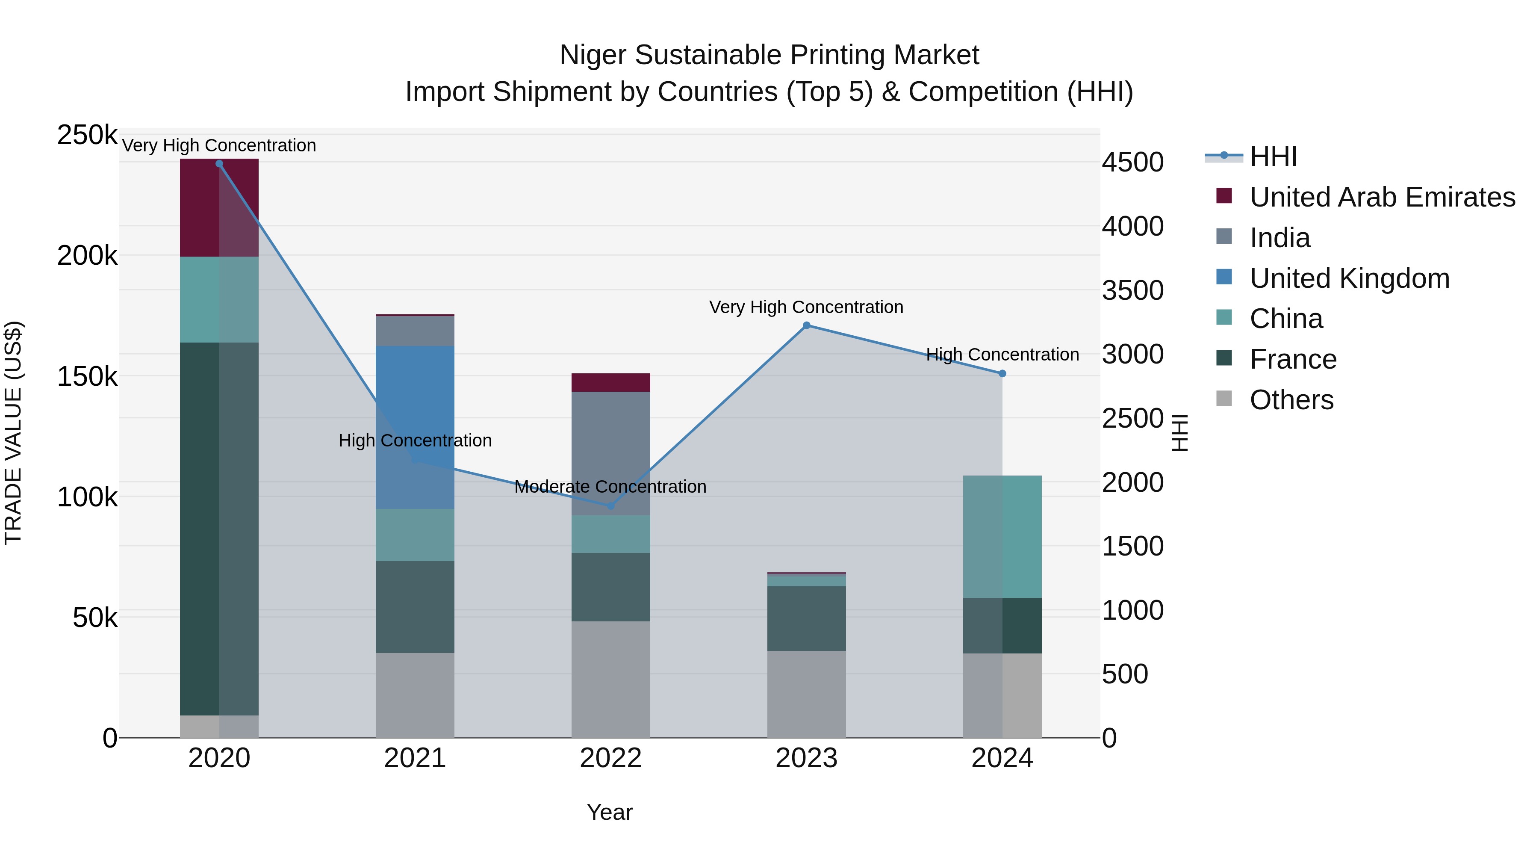The width and height of the screenshot is (1539, 866).
Task: Select the 2024 HHI data point
Action: click(1002, 373)
